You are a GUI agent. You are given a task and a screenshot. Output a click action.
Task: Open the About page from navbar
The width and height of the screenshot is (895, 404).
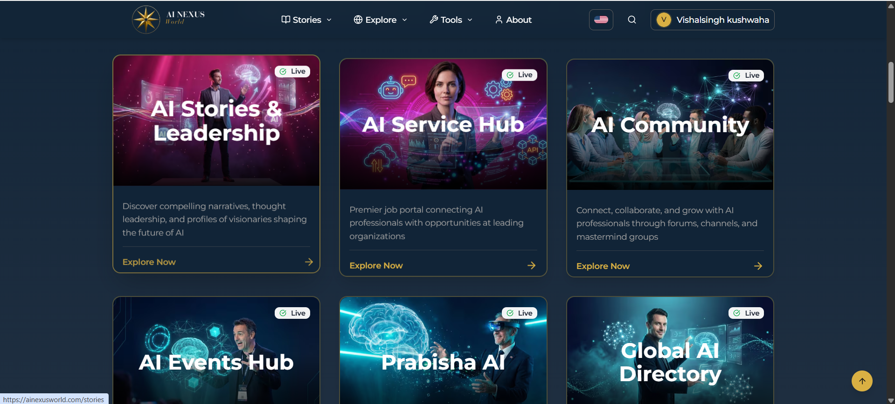pyautogui.click(x=513, y=20)
